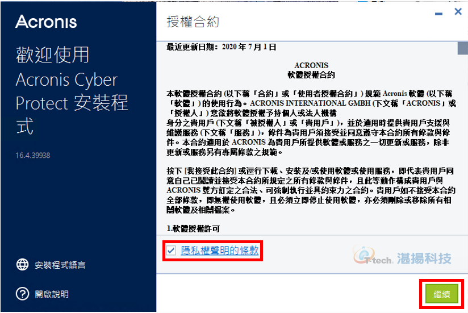Click the 1.軟體授權許可 section heading
468x313 pixels.
pos(193,228)
